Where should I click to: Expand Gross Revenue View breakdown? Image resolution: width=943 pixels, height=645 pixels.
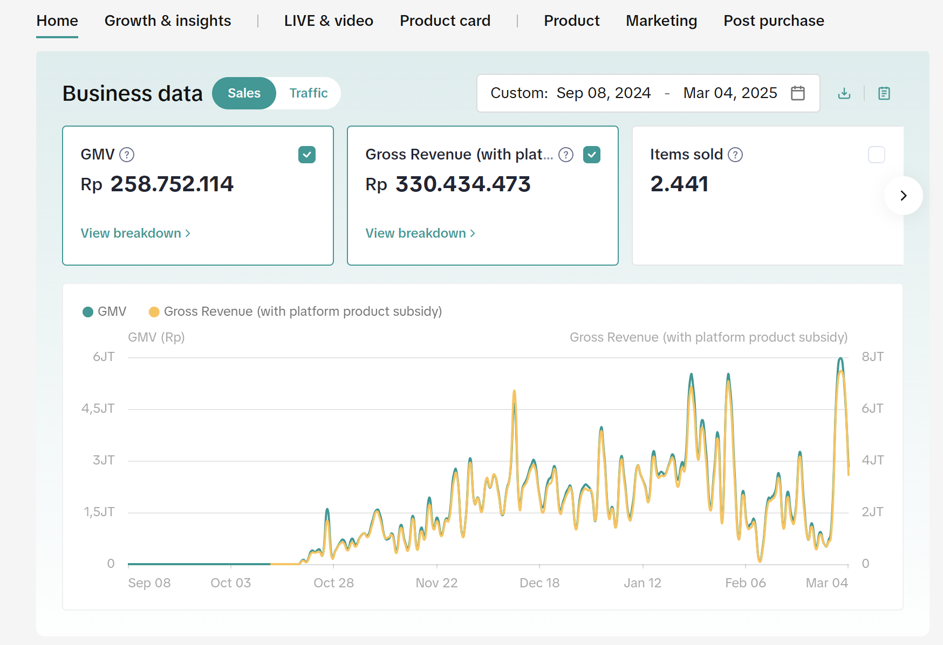(x=420, y=233)
